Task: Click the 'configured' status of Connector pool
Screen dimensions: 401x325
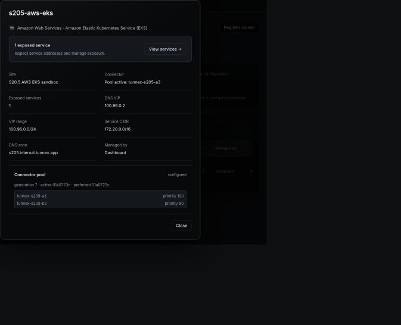Action: tap(177, 175)
